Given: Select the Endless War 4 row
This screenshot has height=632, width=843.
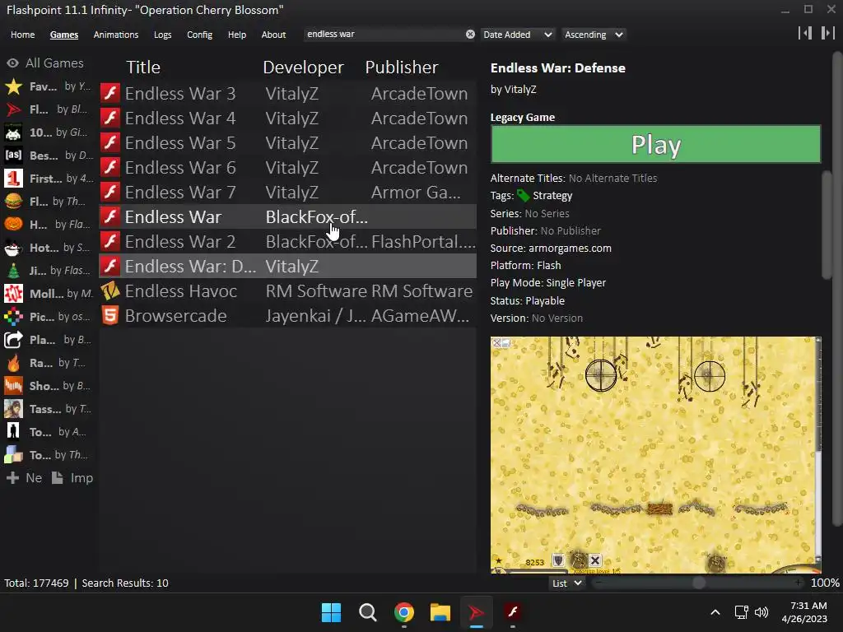Looking at the screenshot, I should (x=288, y=118).
